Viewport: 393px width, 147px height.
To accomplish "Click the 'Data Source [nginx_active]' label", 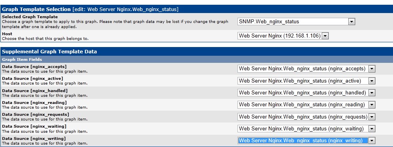I will click(32, 79).
